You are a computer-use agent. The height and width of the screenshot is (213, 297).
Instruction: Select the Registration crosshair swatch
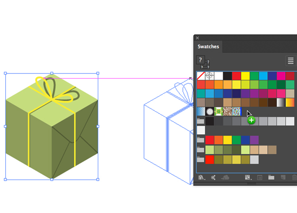click(x=210, y=75)
